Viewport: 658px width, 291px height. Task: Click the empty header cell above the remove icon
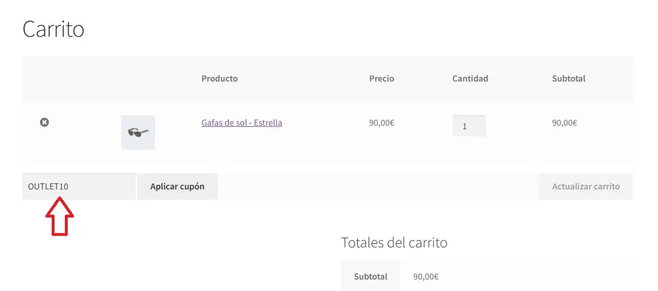pos(44,79)
